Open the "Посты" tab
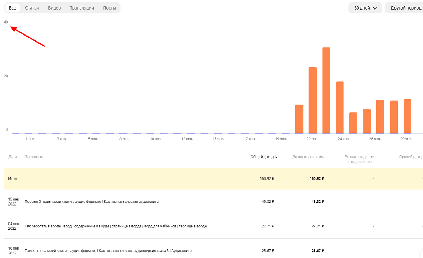The height and width of the screenshot is (258, 423). coord(109,8)
